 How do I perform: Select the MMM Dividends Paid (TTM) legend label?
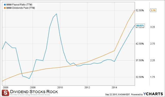(21, 8)
